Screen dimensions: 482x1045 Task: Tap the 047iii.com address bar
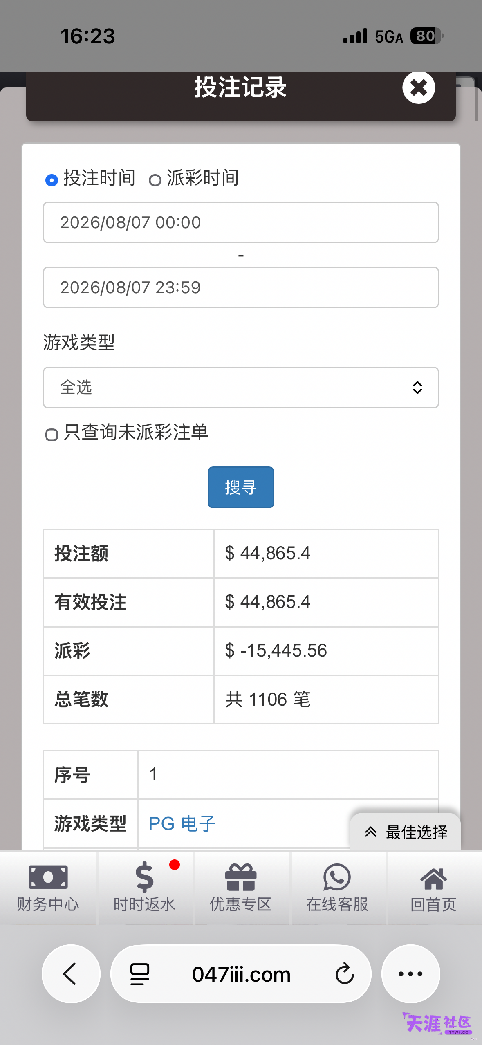pyautogui.click(x=241, y=974)
